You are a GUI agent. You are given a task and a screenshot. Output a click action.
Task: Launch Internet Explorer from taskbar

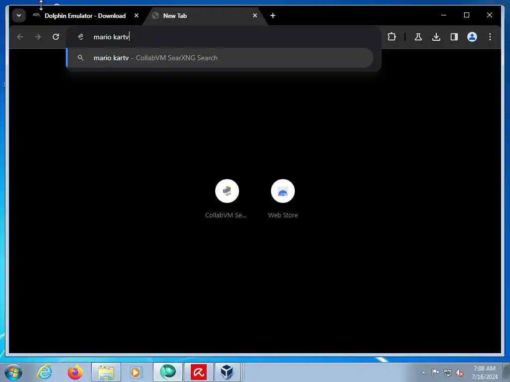tap(44, 372)
